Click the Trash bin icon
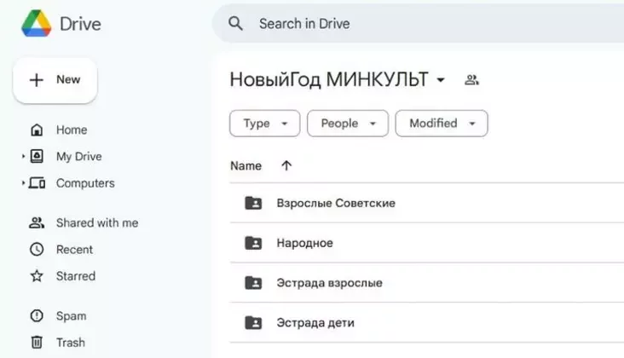The height and width of the screenshot is (358, 624). point(37,343)
